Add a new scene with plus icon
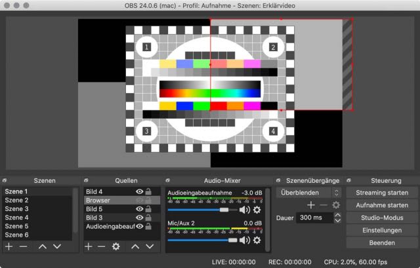The image size is (420, 268). [9, 246]
